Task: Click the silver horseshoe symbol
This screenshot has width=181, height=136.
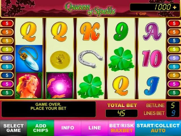Action: [x=90, y=59]
